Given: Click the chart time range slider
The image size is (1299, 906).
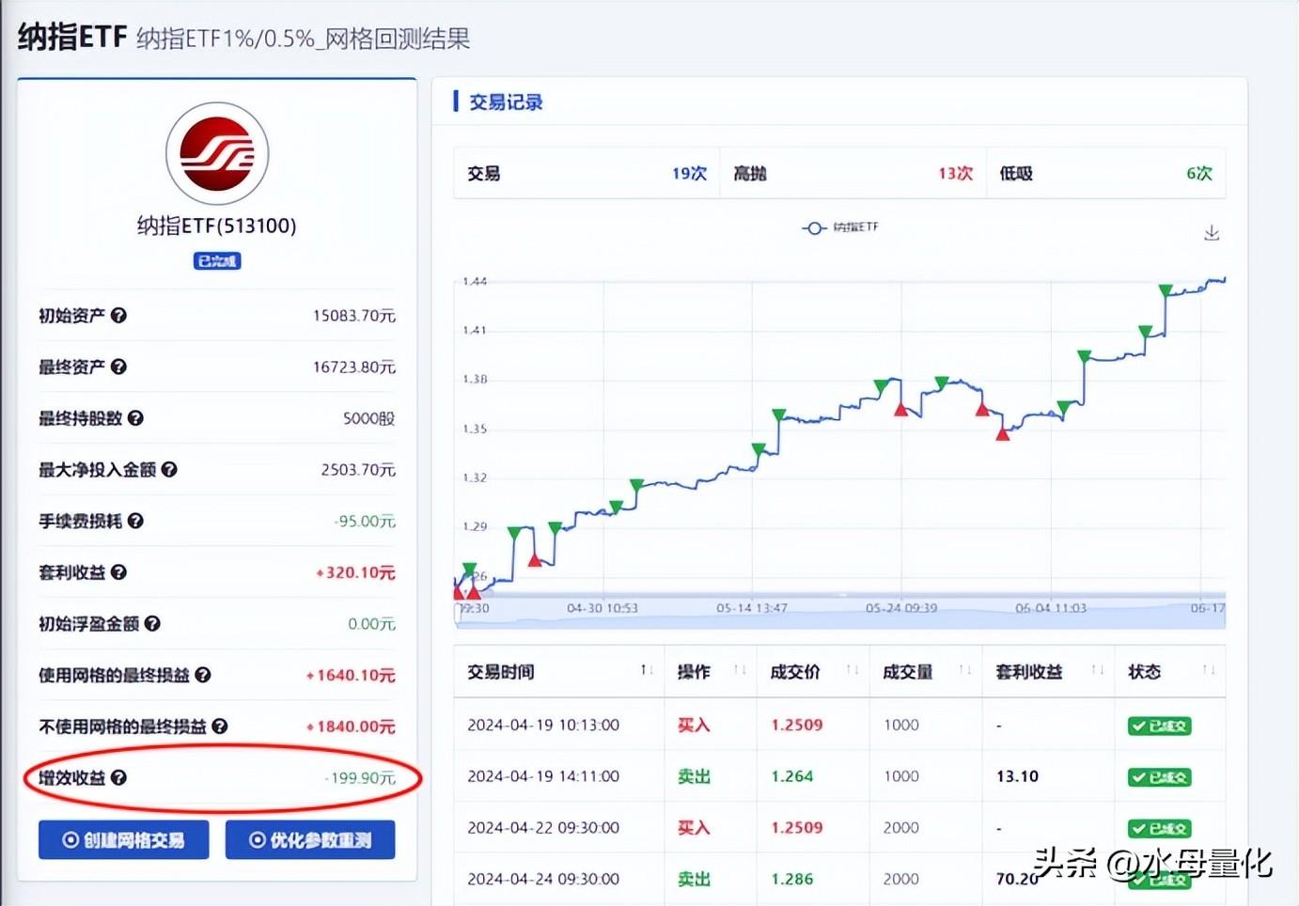Looking at the screenshot, I should click(839, 610).
